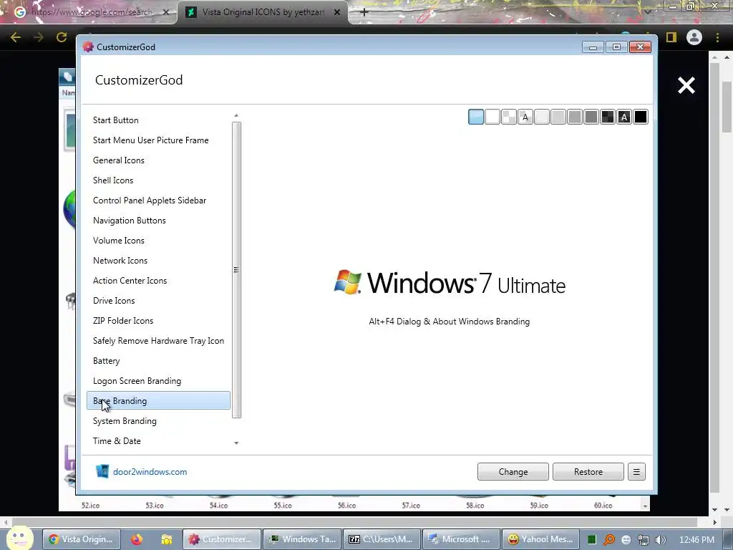Pick the dark background swatch with white A
733x550 pixels.
tap(624, 117)
